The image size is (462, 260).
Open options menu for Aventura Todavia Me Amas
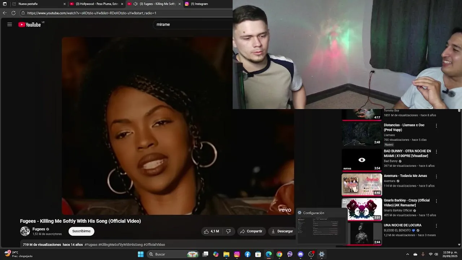coord(436,177)
